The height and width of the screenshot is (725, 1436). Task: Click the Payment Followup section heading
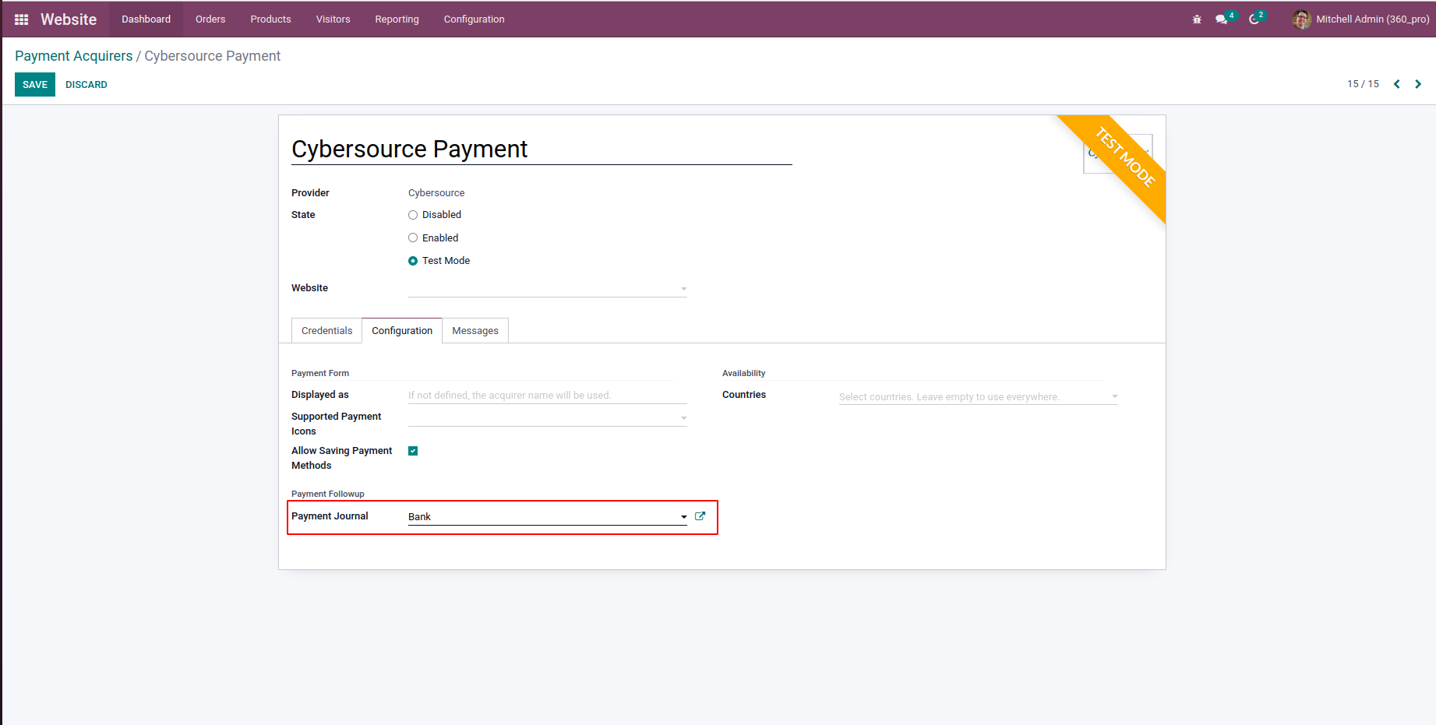pyautogui.click(x=328, y=494)
